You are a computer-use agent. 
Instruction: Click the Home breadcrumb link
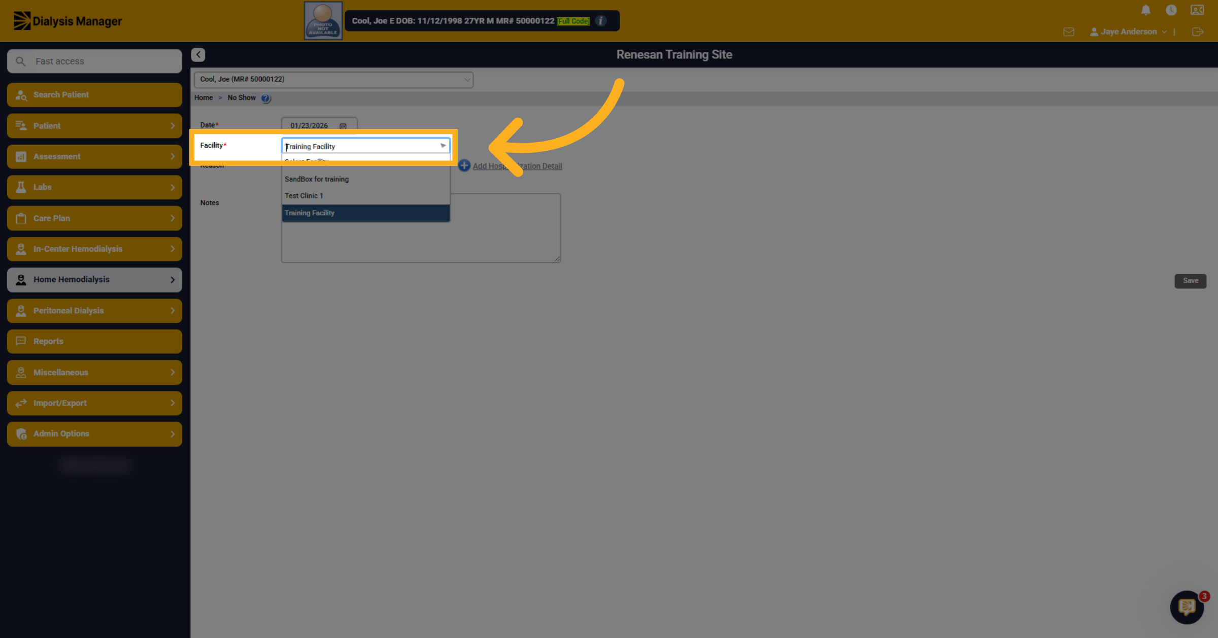pyautogui.click(x=204, y=98)
